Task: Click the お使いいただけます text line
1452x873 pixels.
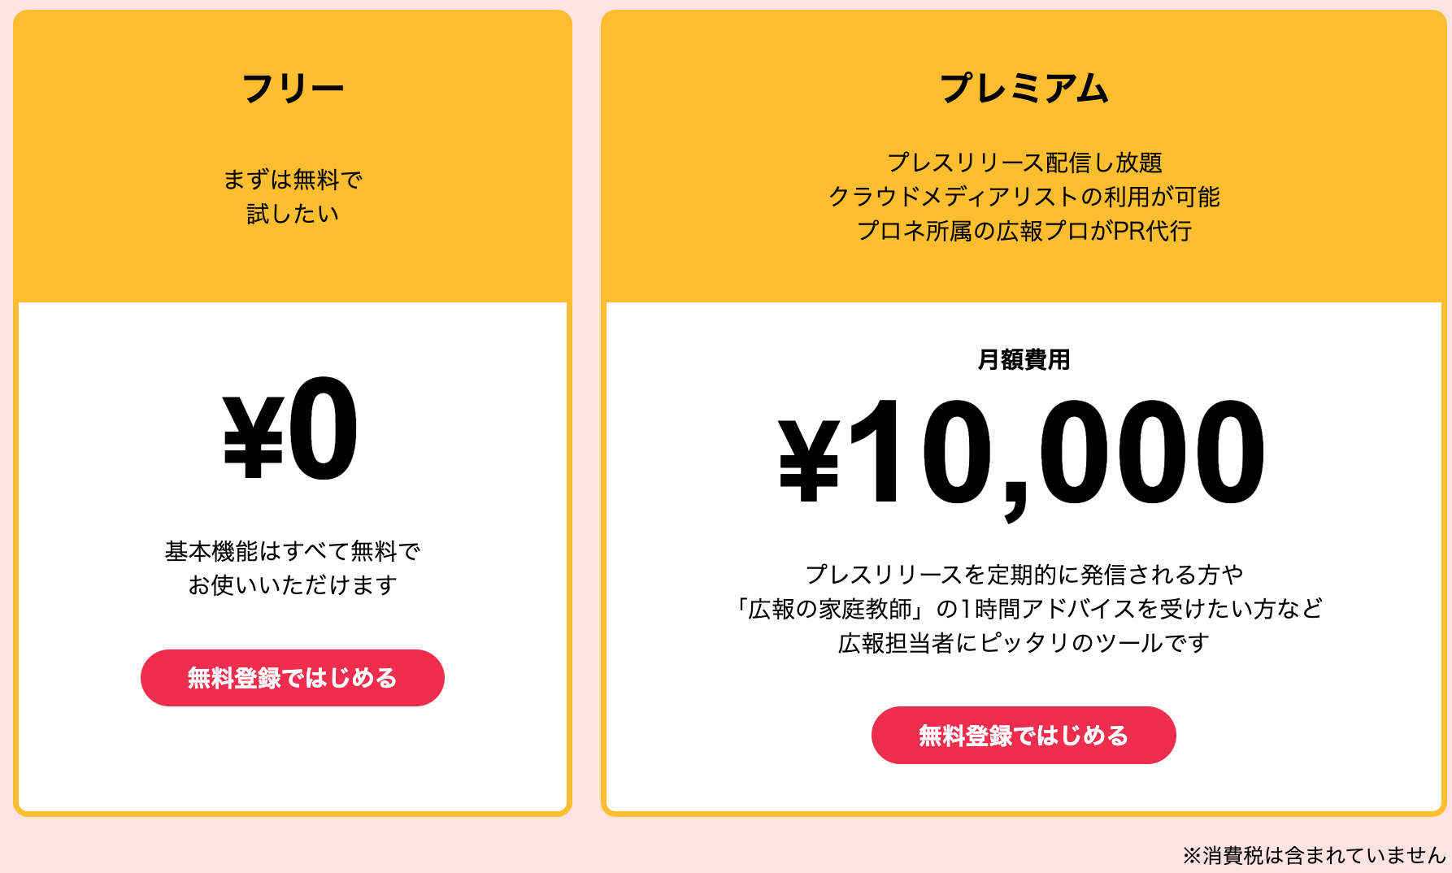Action: [293, 585]
